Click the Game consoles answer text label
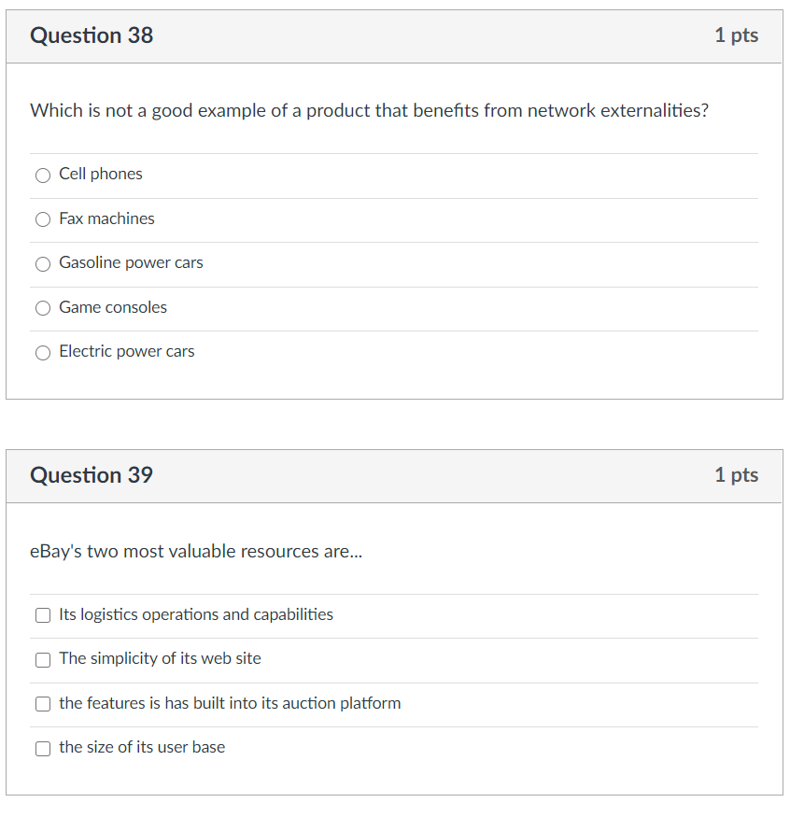Image resolution: width=804 pixels, height=831 pixels. 113,307
